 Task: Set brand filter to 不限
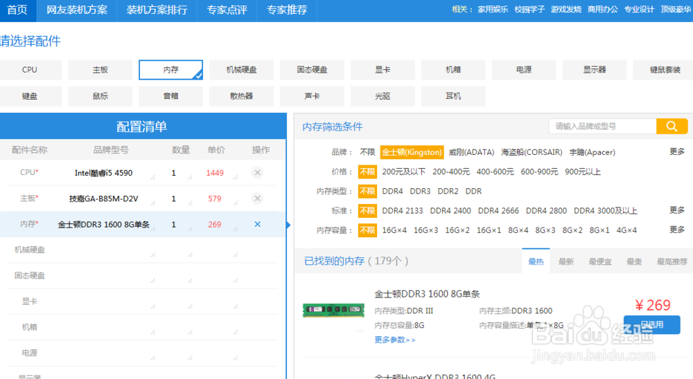click(x=367, y=152)
